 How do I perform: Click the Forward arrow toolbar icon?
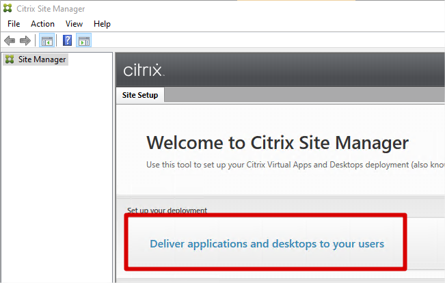tap(25, 40)
